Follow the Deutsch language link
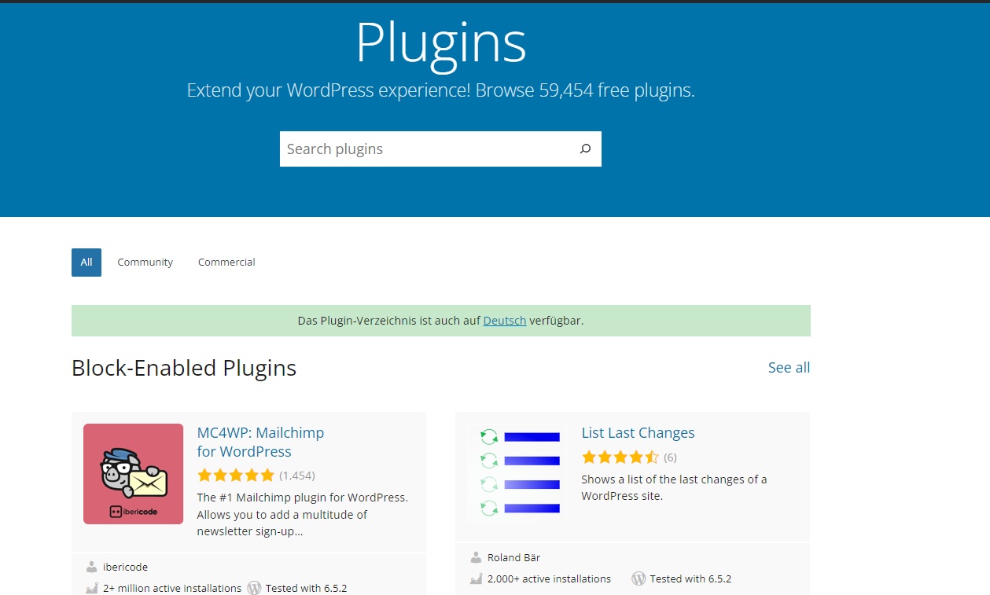The width and height of the screenshot is (990, 595). 505,321
